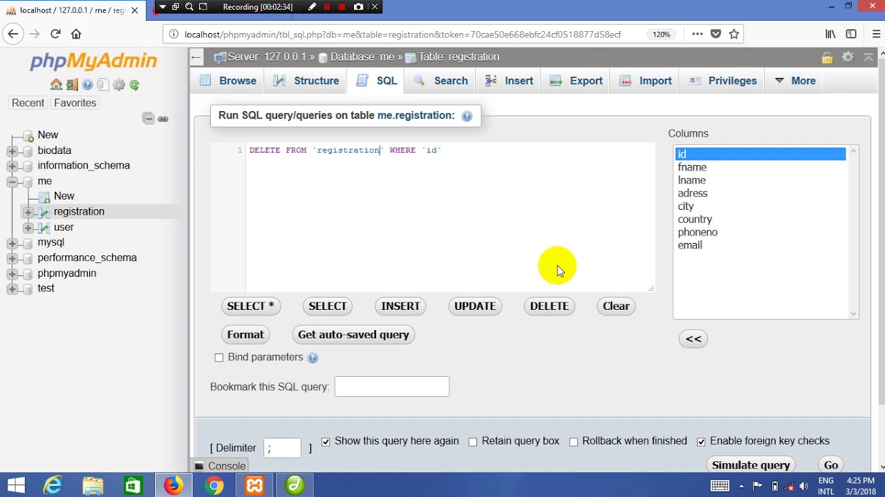Open navigation panel settings gear icon
This screenshot has height=497, width=885.
(119, 85)
